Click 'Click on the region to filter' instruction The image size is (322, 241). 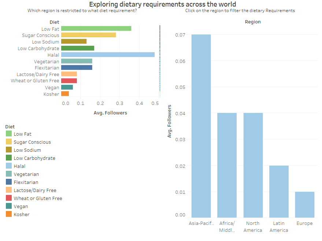(x=240, y=11)
